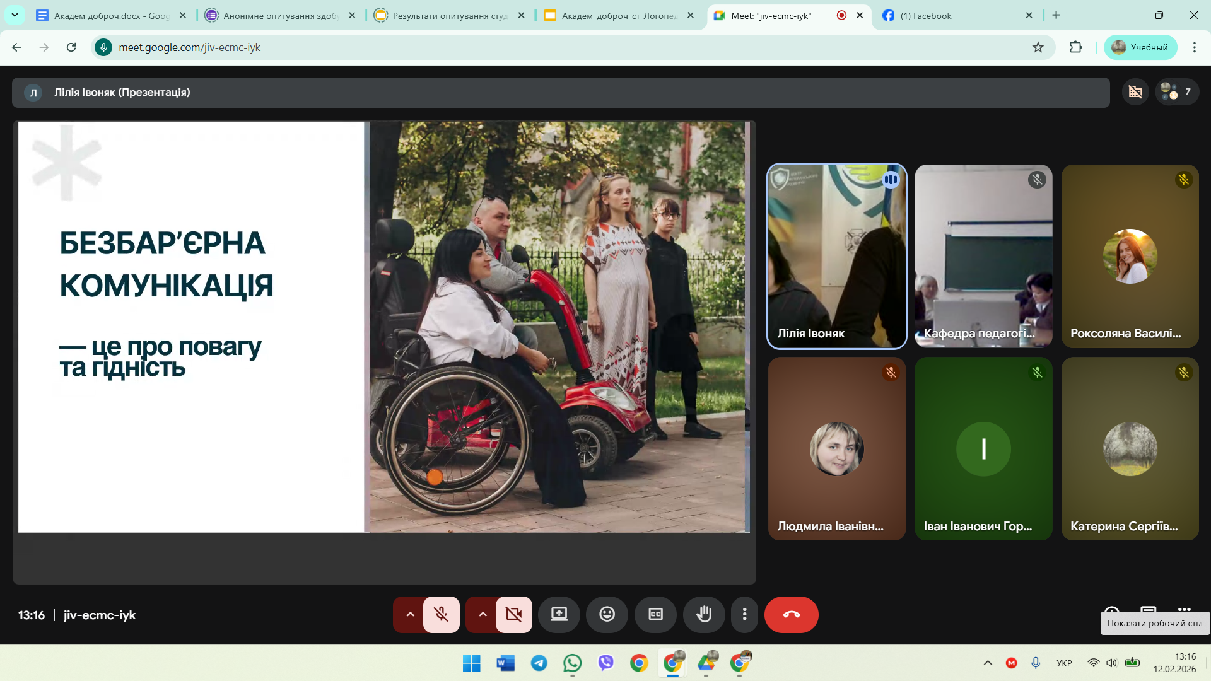Open Word from the taskbar

[505, 663]
